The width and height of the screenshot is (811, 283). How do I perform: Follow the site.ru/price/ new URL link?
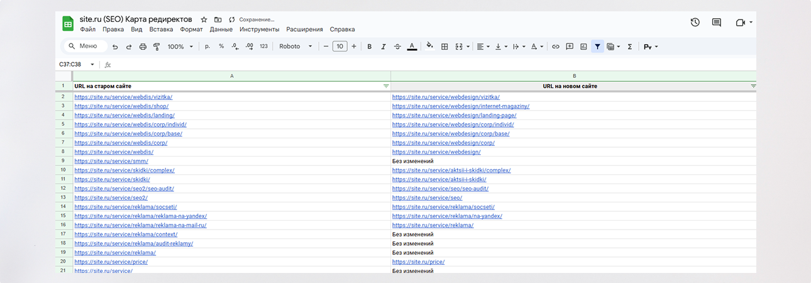(x=418, y=262)
